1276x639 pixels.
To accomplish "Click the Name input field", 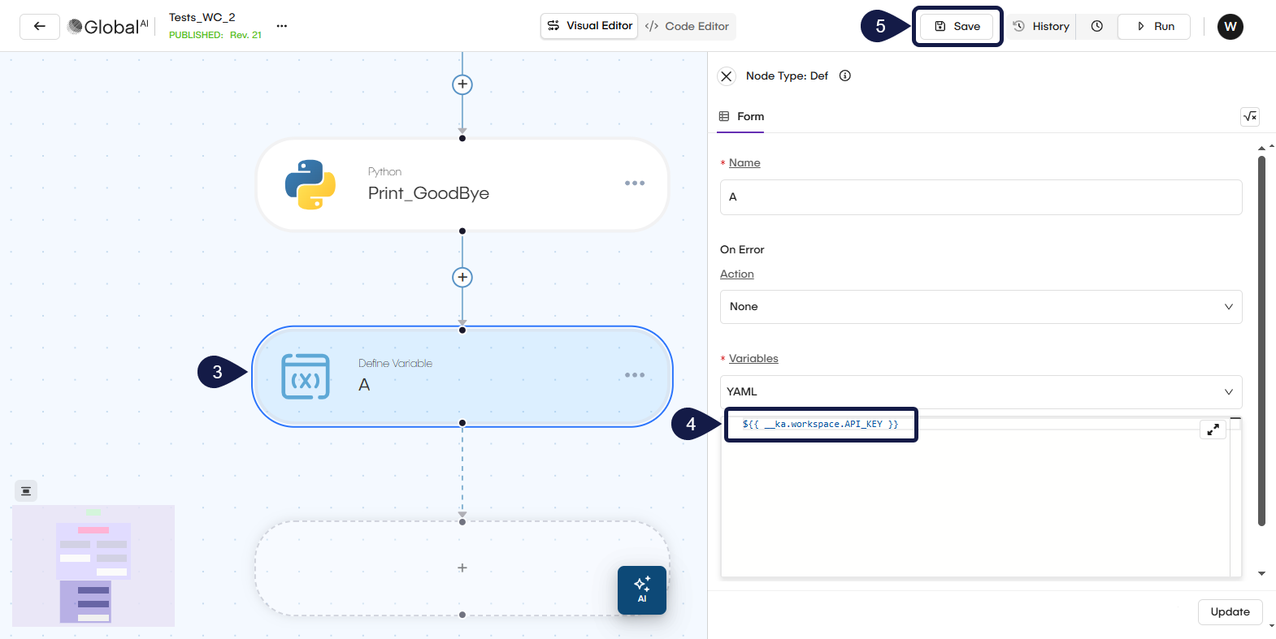I will 980,197.
